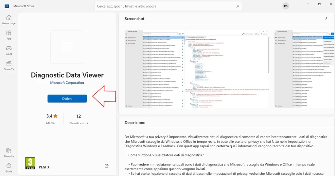This screenshot has width=335, height=176.
Task: Click the Descrizione heading
Action: coord(135,123)
